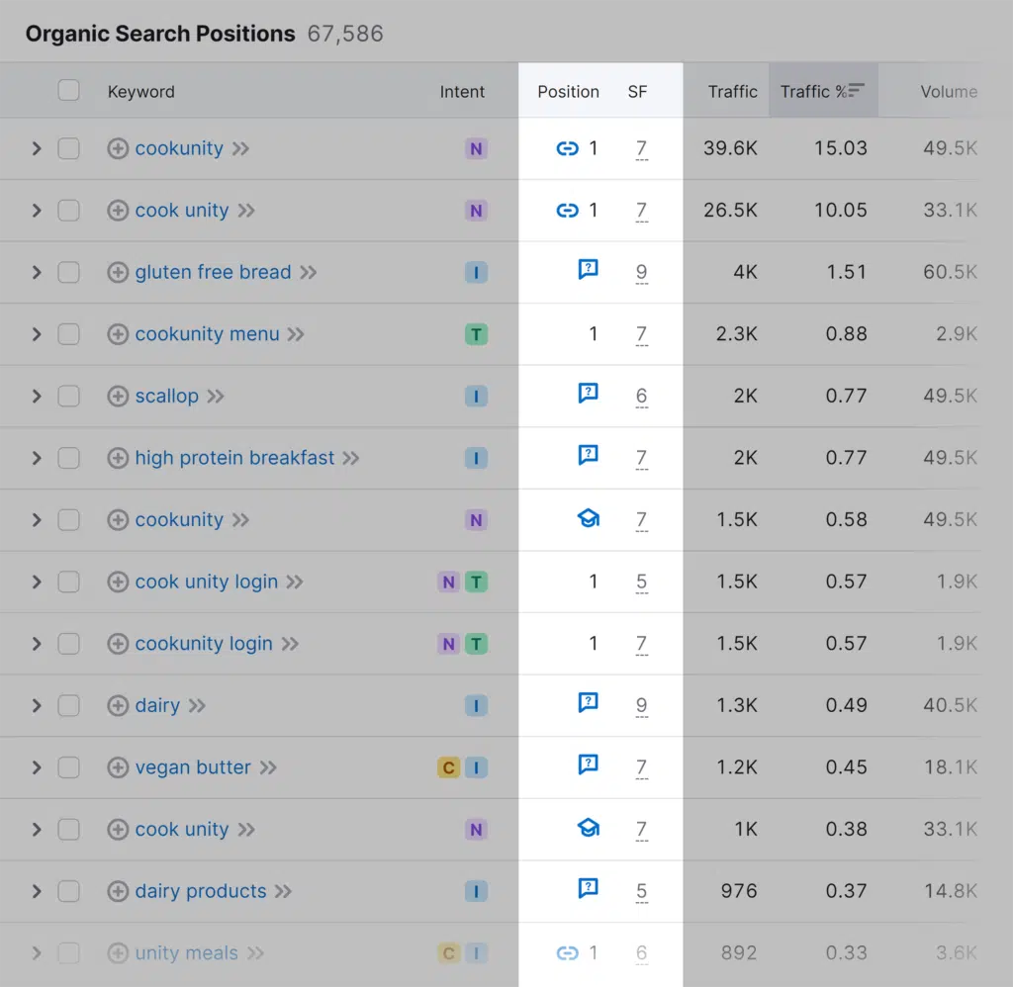This screenshot has width=1013, height=987.
Task: Check the box for gluten free bread row
Action: click(x=68, y=272)
